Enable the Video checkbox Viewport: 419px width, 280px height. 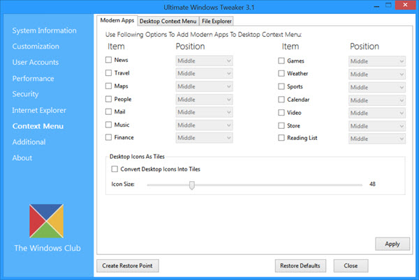281,112
